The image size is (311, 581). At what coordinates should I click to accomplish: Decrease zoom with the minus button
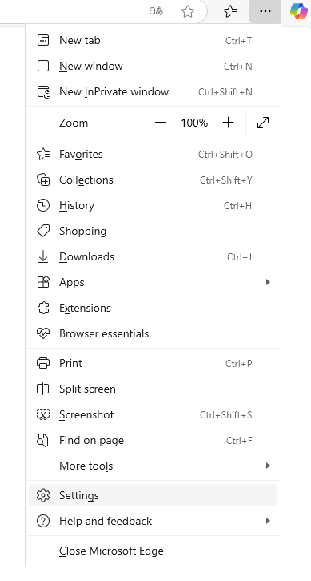pyautogui.click(x=161, y=123)
